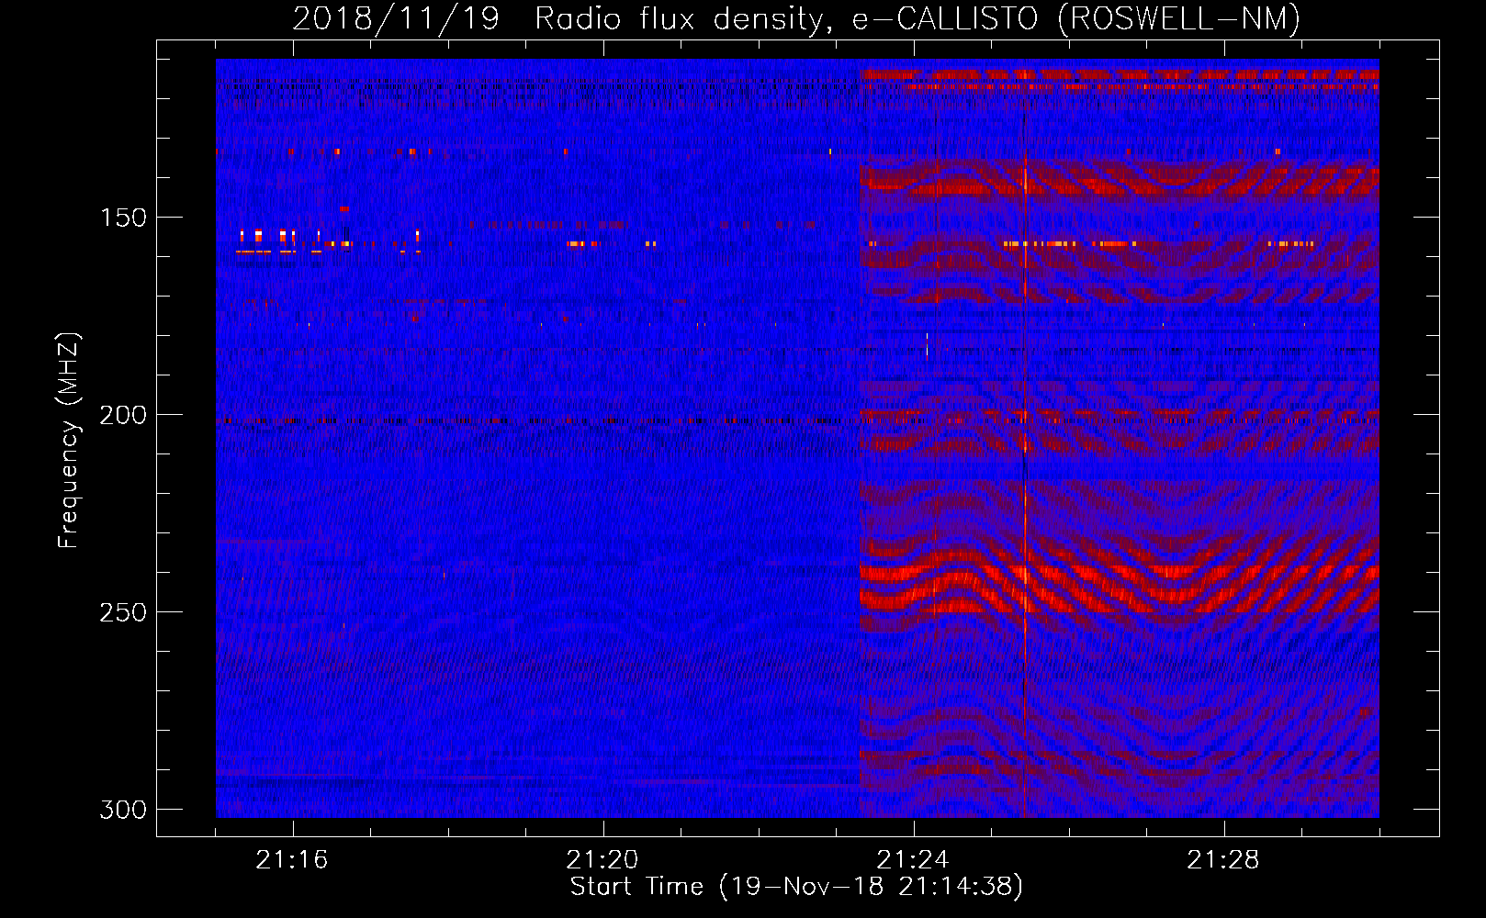Click the 21:16 time tick label
The image size is (1486, 918).
pos(292,860)
